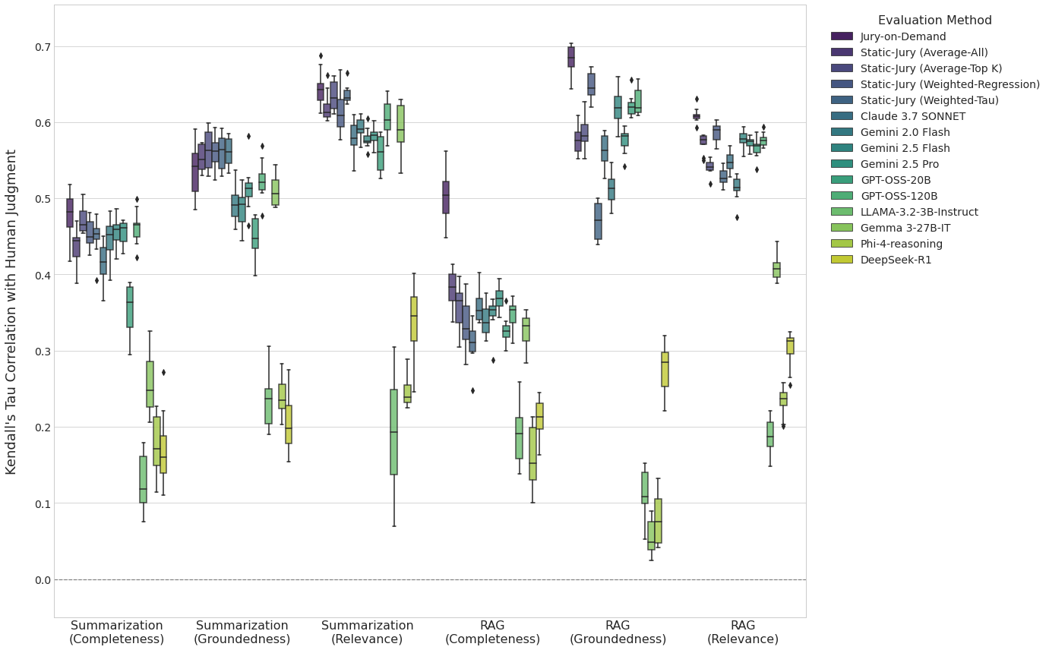Click the Static-Jury (Average-All) legend swatch
Screen dimensions: 1049x650
pyautogui.click(x=842, y=52)
